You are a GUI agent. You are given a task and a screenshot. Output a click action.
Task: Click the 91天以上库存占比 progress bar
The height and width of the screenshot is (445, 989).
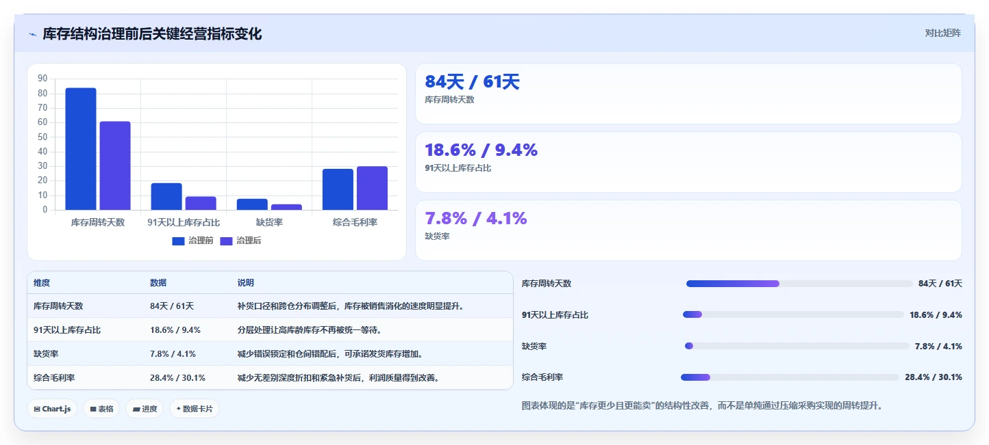click(x=793, y=314)
